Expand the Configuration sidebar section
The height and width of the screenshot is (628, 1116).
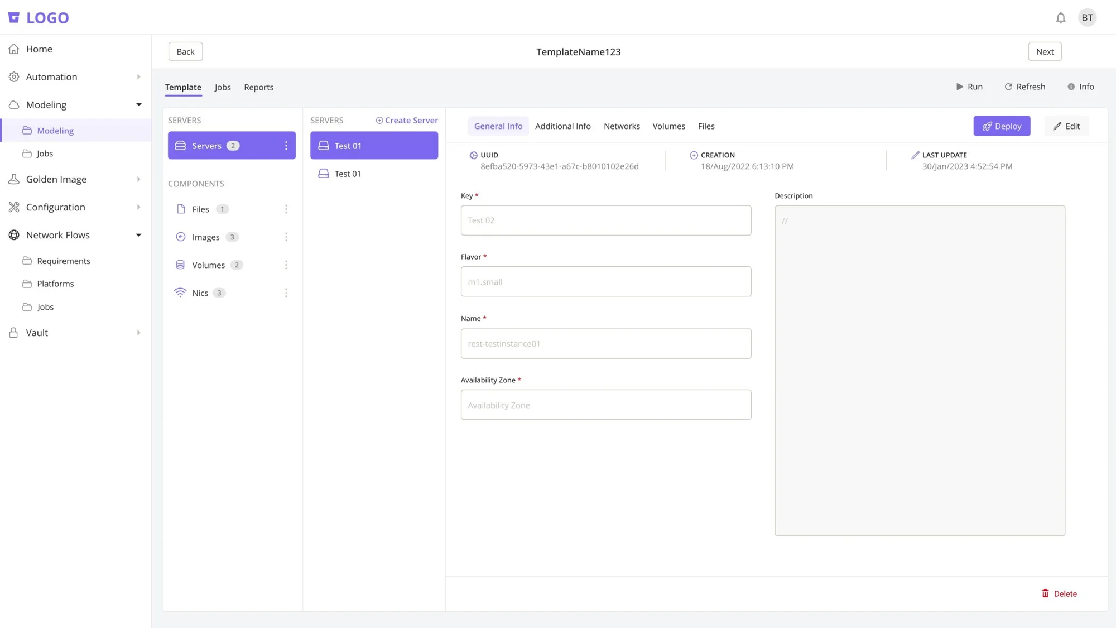(x=138, y=207)
